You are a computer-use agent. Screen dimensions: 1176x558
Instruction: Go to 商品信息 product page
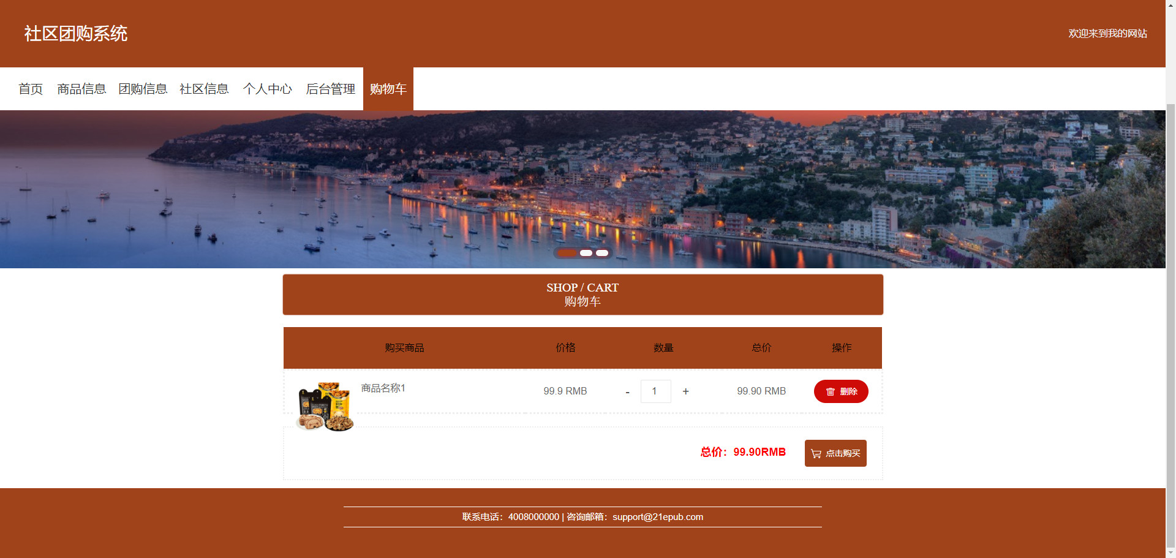81,89
